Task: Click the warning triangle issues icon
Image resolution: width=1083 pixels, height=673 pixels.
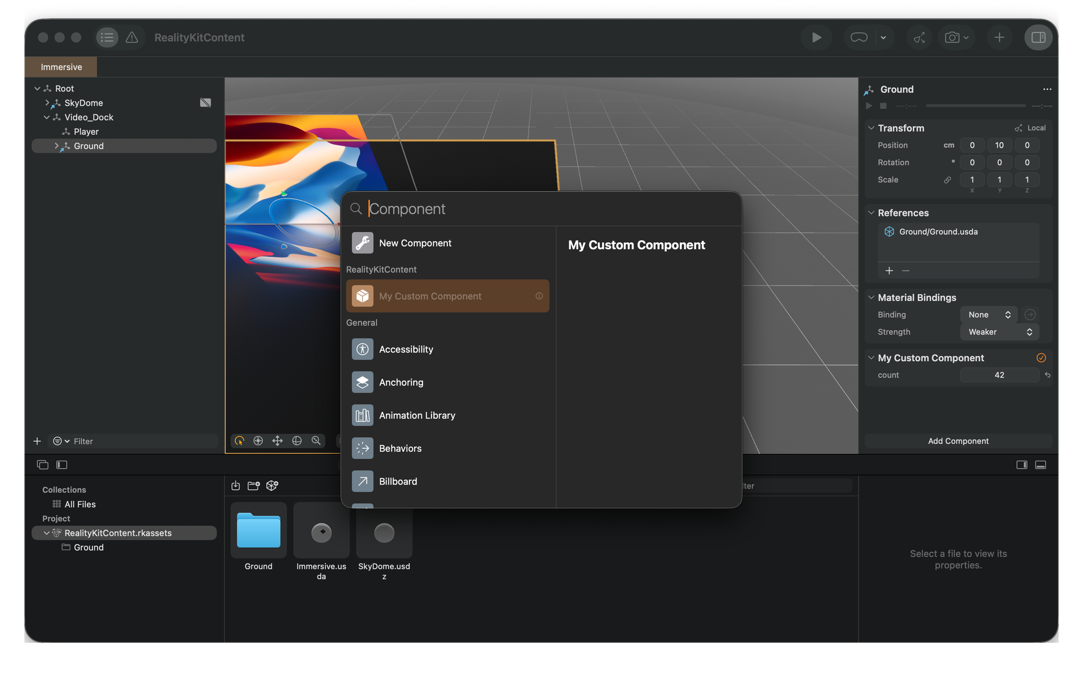Action: click(x=132, y=37)
